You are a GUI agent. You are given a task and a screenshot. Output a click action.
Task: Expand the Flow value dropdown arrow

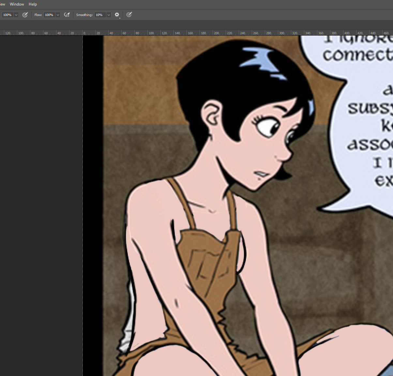(58, 15)
